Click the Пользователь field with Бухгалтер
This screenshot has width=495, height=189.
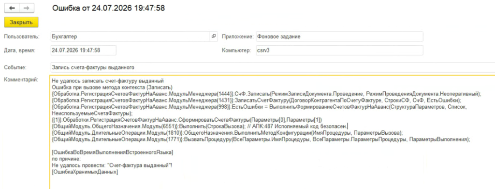pos(130,37)
